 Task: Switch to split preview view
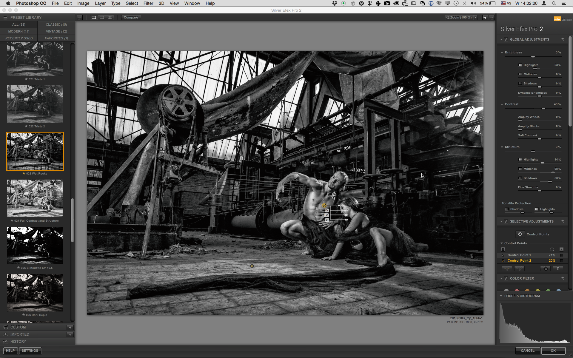coord(102,18)
